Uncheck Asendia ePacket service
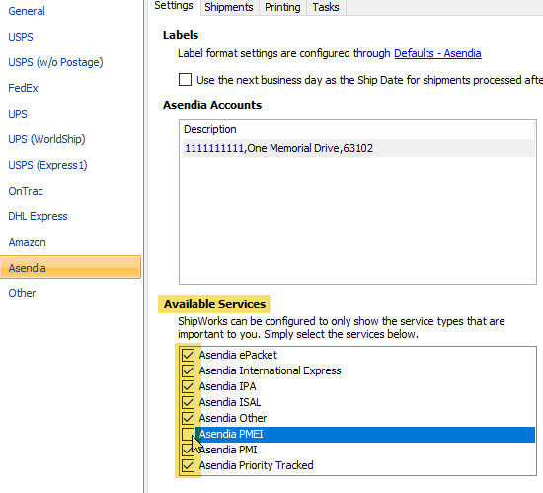Viewport: 543px width, 493px height. tap(188, 355)
